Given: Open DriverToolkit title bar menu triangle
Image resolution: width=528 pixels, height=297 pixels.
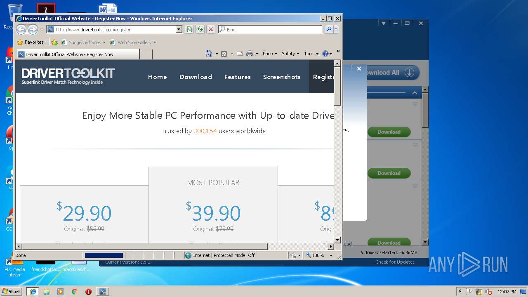Looking at the screenshot, I should coord(384,24).
